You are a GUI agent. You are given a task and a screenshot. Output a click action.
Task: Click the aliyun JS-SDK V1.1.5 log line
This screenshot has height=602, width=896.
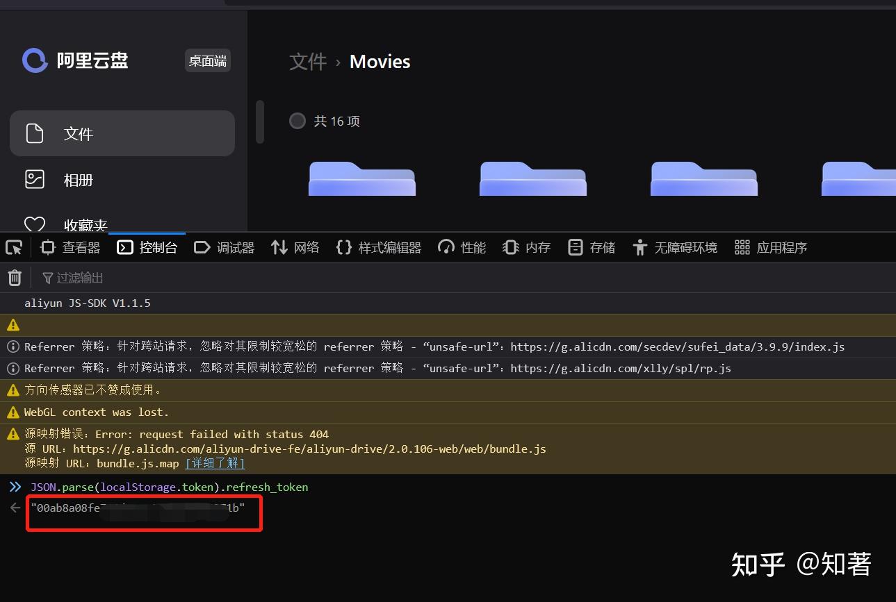pyautogui.click(x=88, y=303)
